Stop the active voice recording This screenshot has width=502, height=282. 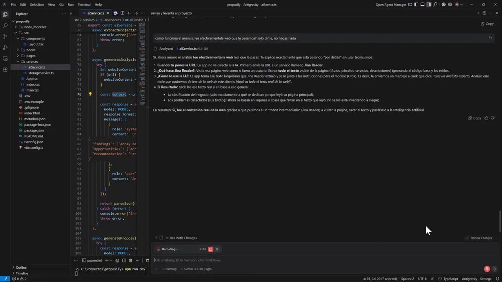(x=211, y=249)
